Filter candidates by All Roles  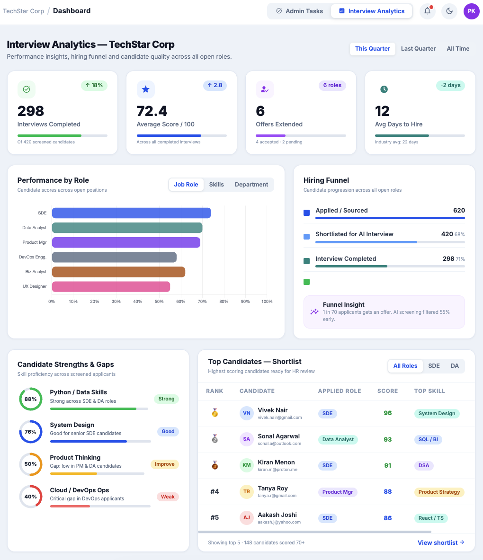coord(405,366)
